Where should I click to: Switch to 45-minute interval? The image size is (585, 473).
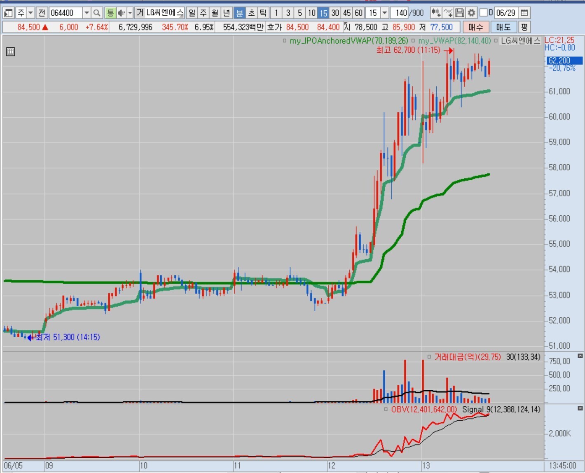347,13
